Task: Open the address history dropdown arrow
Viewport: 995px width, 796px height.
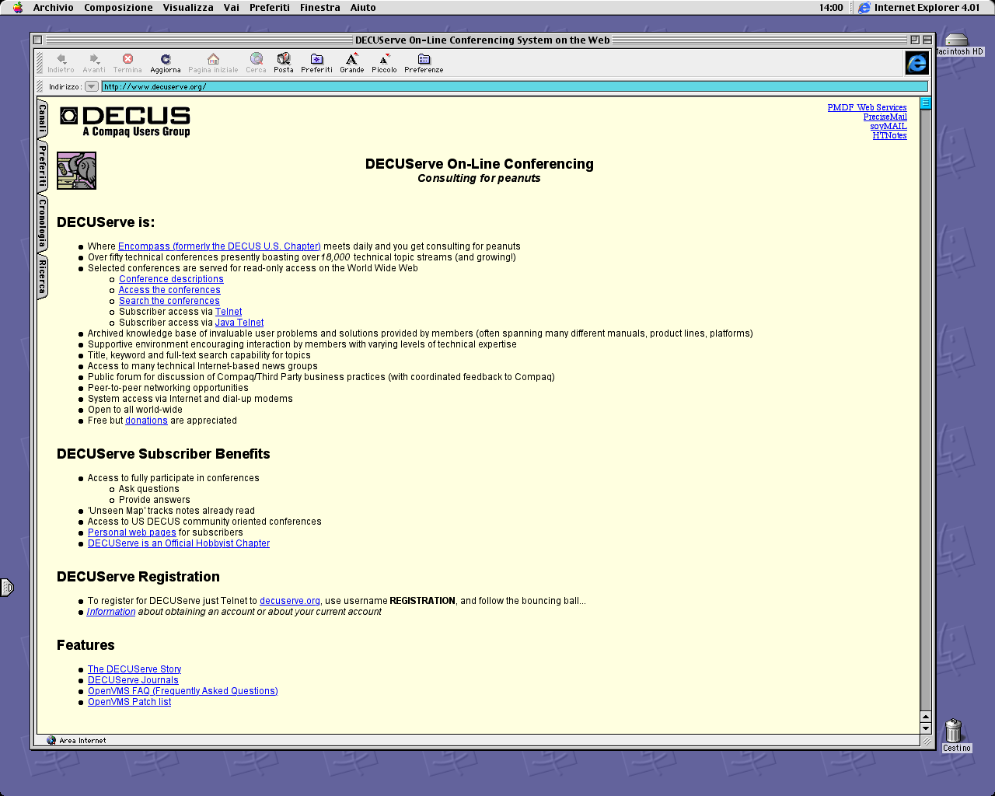Action: [92, 86]
